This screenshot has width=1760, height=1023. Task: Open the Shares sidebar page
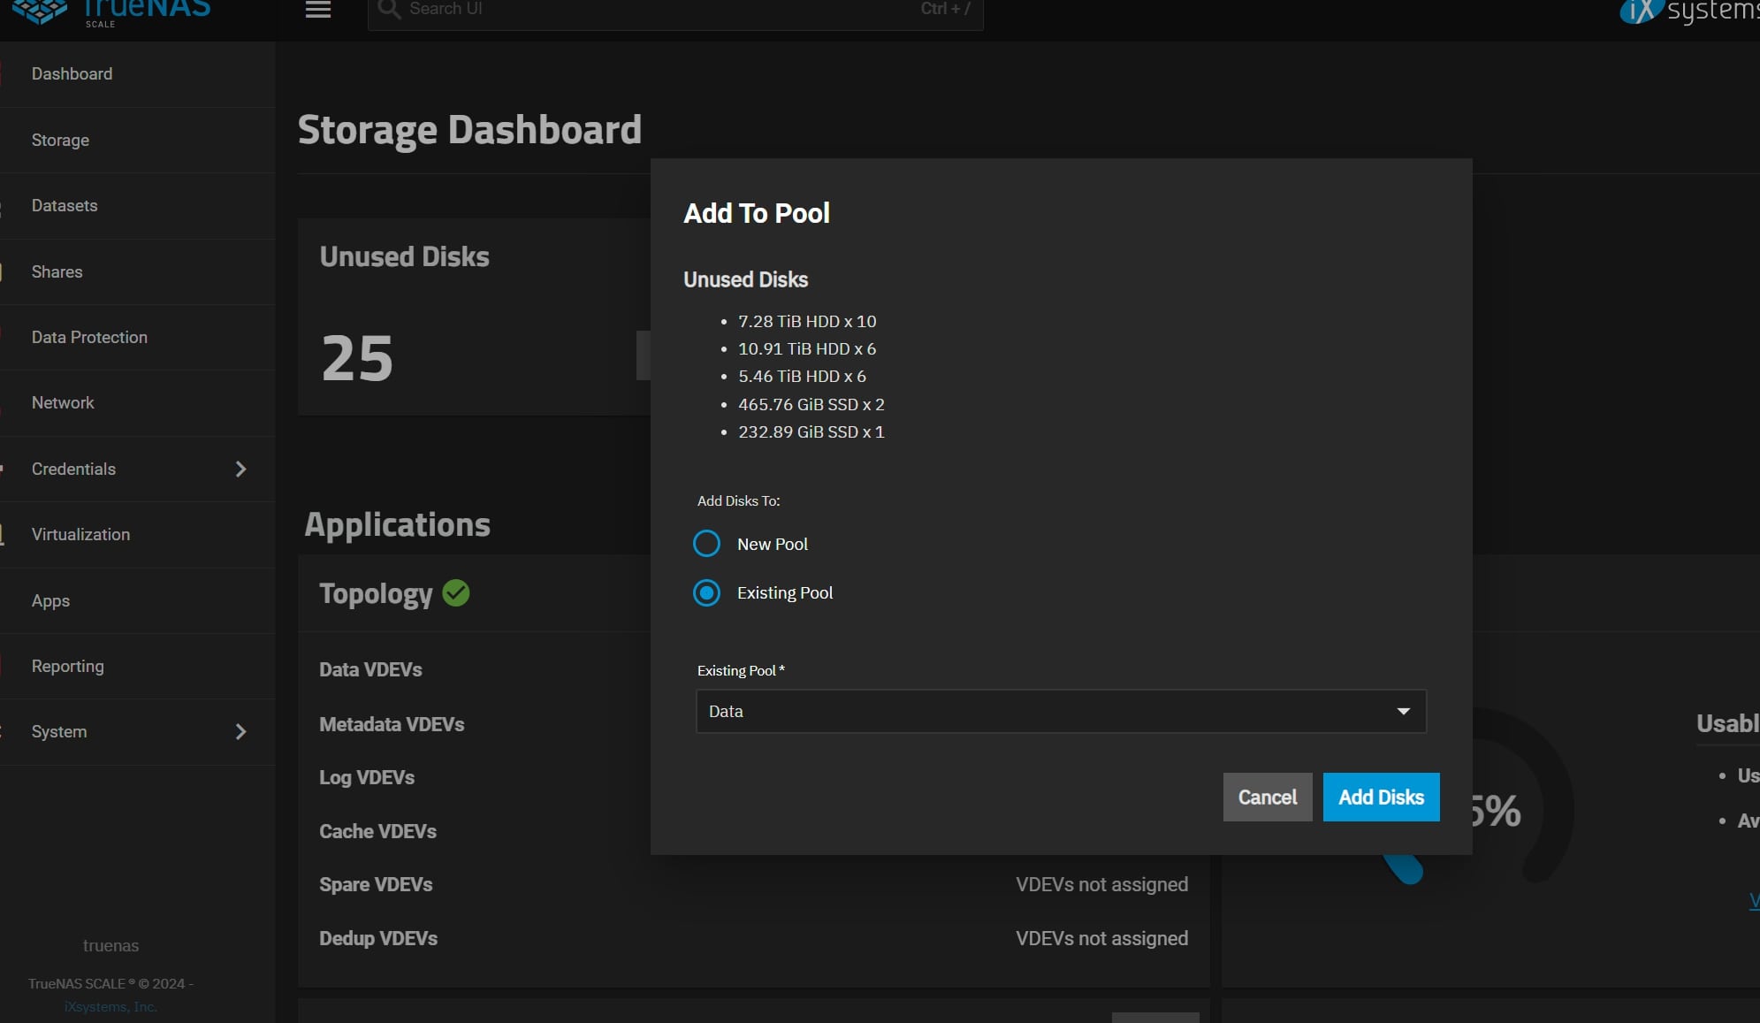(x=57, y=271)
